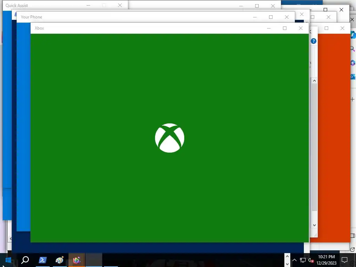This screenshot has width=356, height=267.
Task: Click the blue help question mark icon
Action: [x=314, y=41]
